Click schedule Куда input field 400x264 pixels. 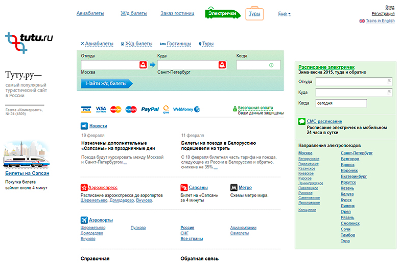coord(354,92)
